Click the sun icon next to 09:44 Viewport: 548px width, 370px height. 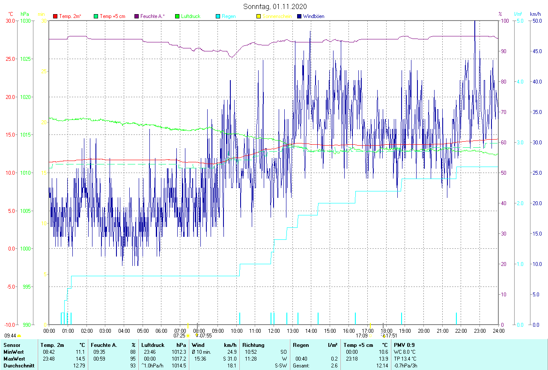[19, 336]
